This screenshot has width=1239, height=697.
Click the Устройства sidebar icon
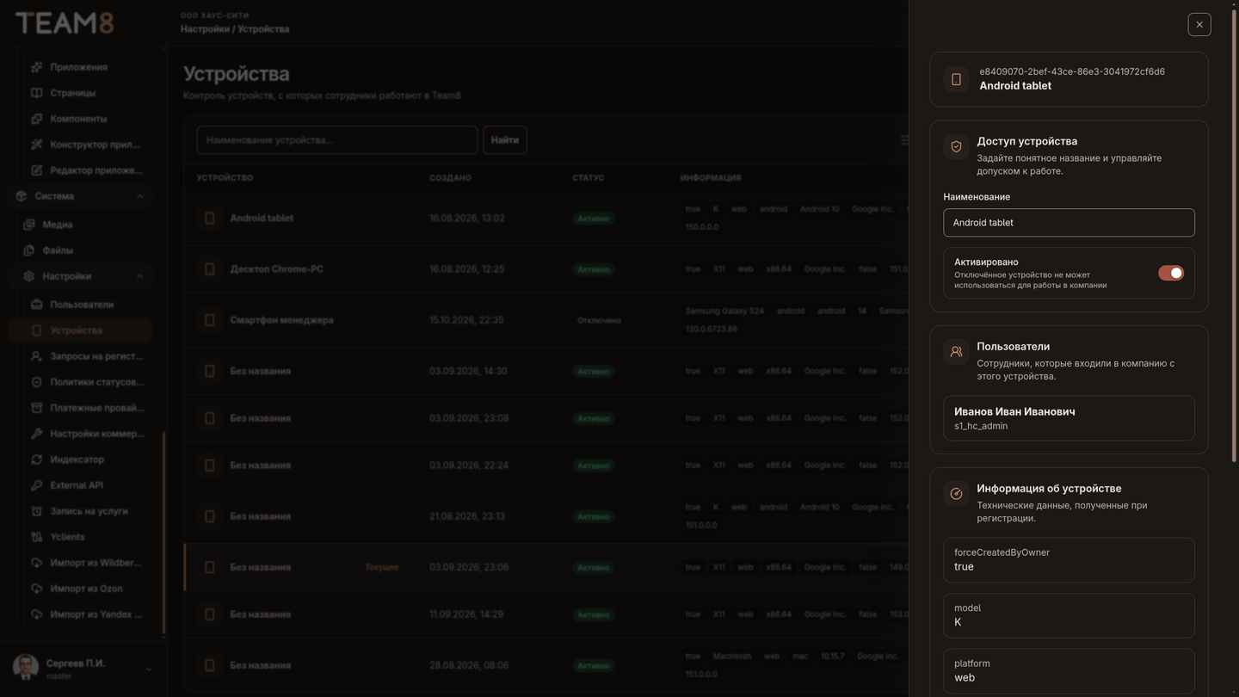point(36,330)
